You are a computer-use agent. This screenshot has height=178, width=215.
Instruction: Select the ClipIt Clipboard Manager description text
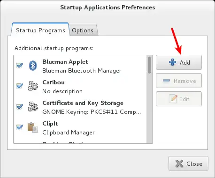coord(69,133)
